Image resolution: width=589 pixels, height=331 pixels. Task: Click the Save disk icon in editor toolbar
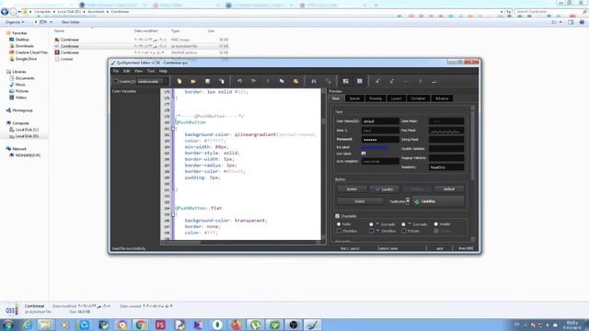click(207, 81)
